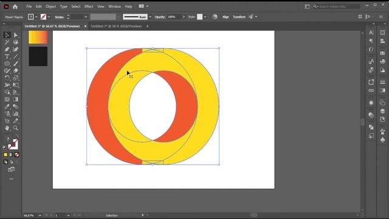Viewport: 389px width, 219px height.
Task: Open the fill color dropdown arrow
Action: click(36, 17)
